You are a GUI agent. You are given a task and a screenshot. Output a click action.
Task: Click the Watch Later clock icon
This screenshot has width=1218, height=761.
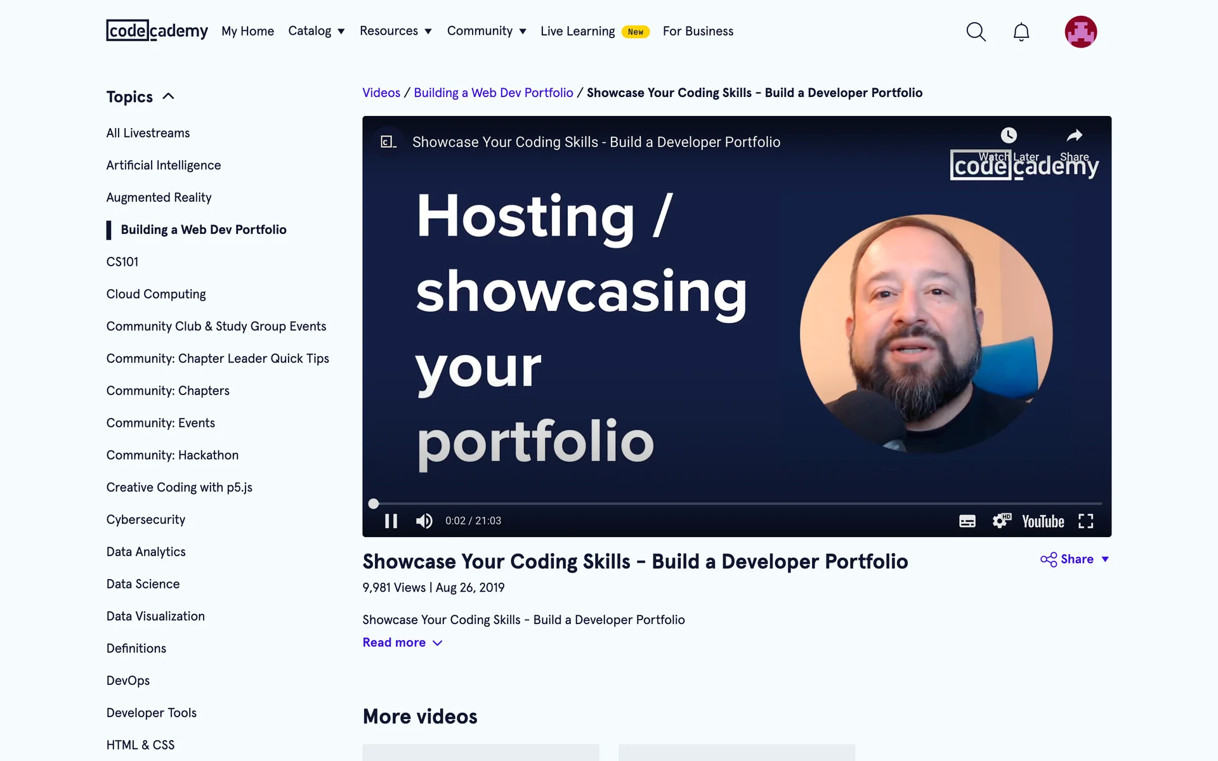[1009, 136]
